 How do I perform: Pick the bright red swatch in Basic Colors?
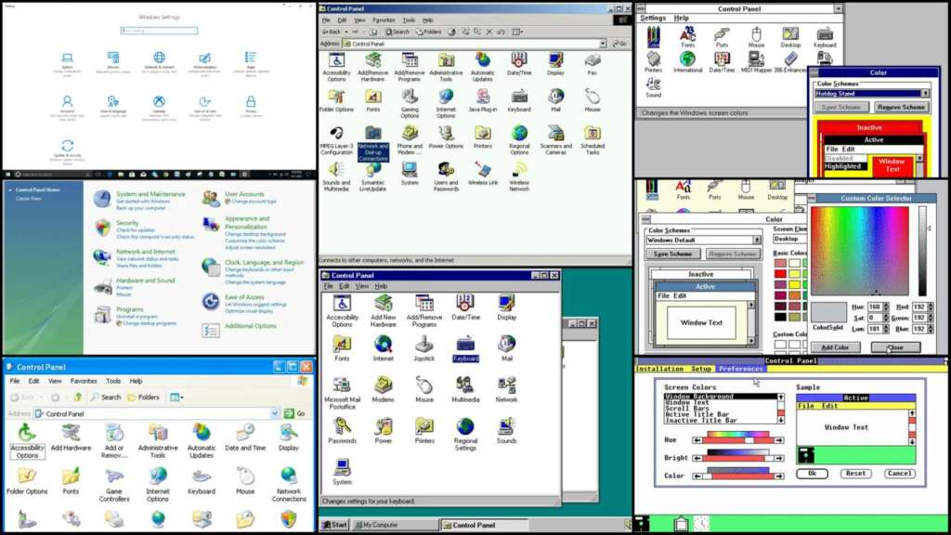pos(780,274)
